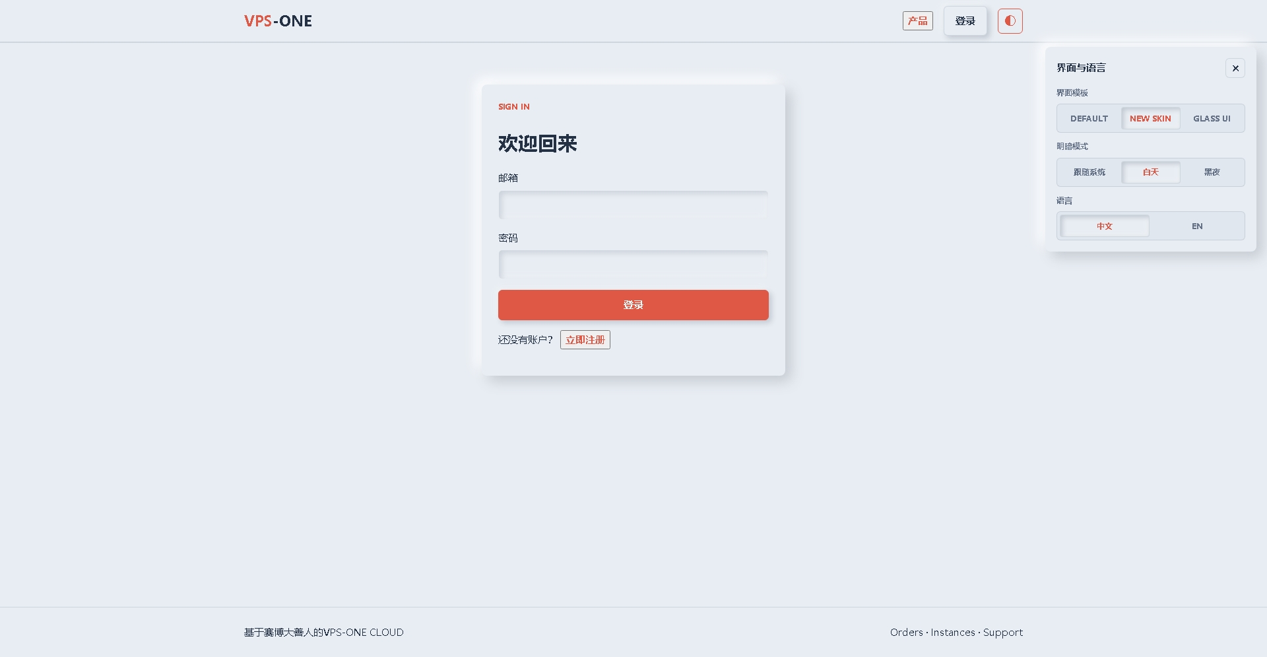The width and height of the screenshot is (1267, 657).
Task: Select the DEFAULT interface template
Action: coord(1089,119)
